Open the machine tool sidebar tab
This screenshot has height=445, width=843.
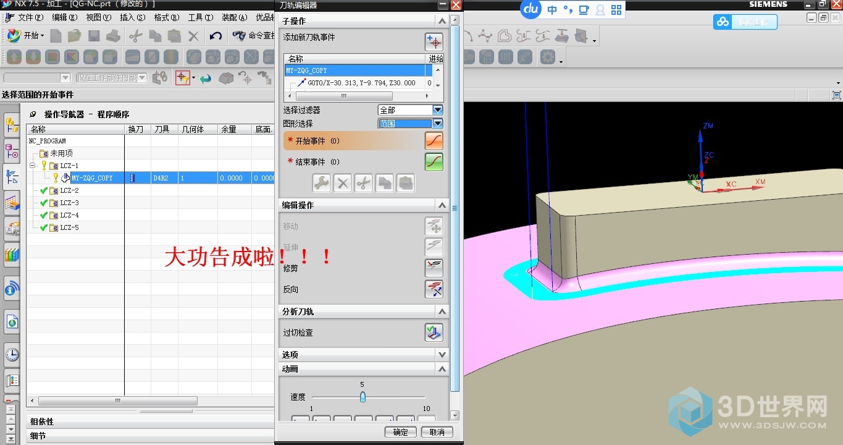coord(12,202)
